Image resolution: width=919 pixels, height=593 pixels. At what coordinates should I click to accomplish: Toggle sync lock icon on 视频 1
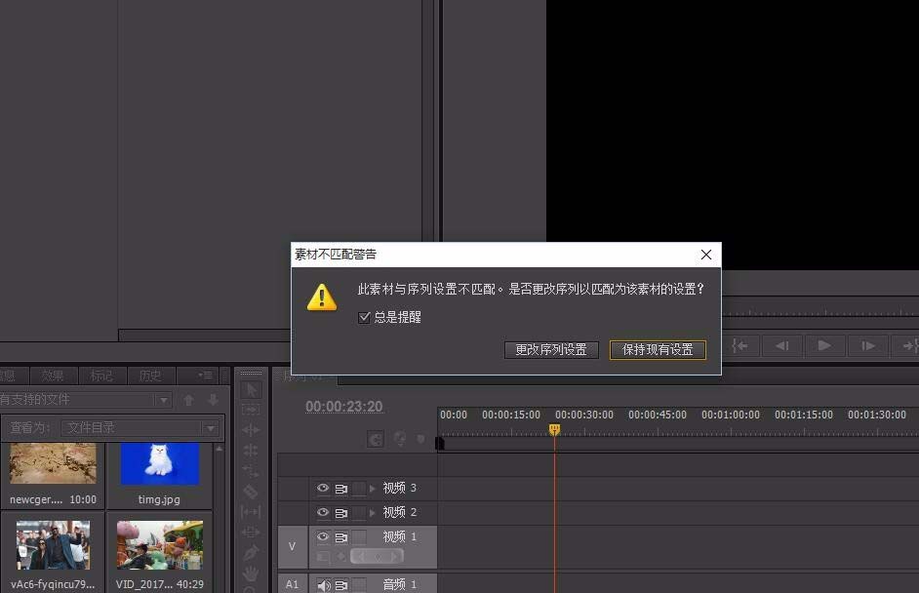point(341,536)
